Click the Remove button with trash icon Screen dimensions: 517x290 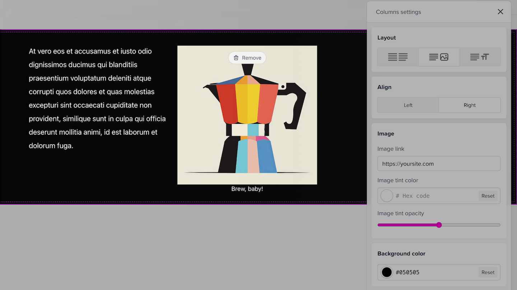pyautogui.click(x=247, y=58)
